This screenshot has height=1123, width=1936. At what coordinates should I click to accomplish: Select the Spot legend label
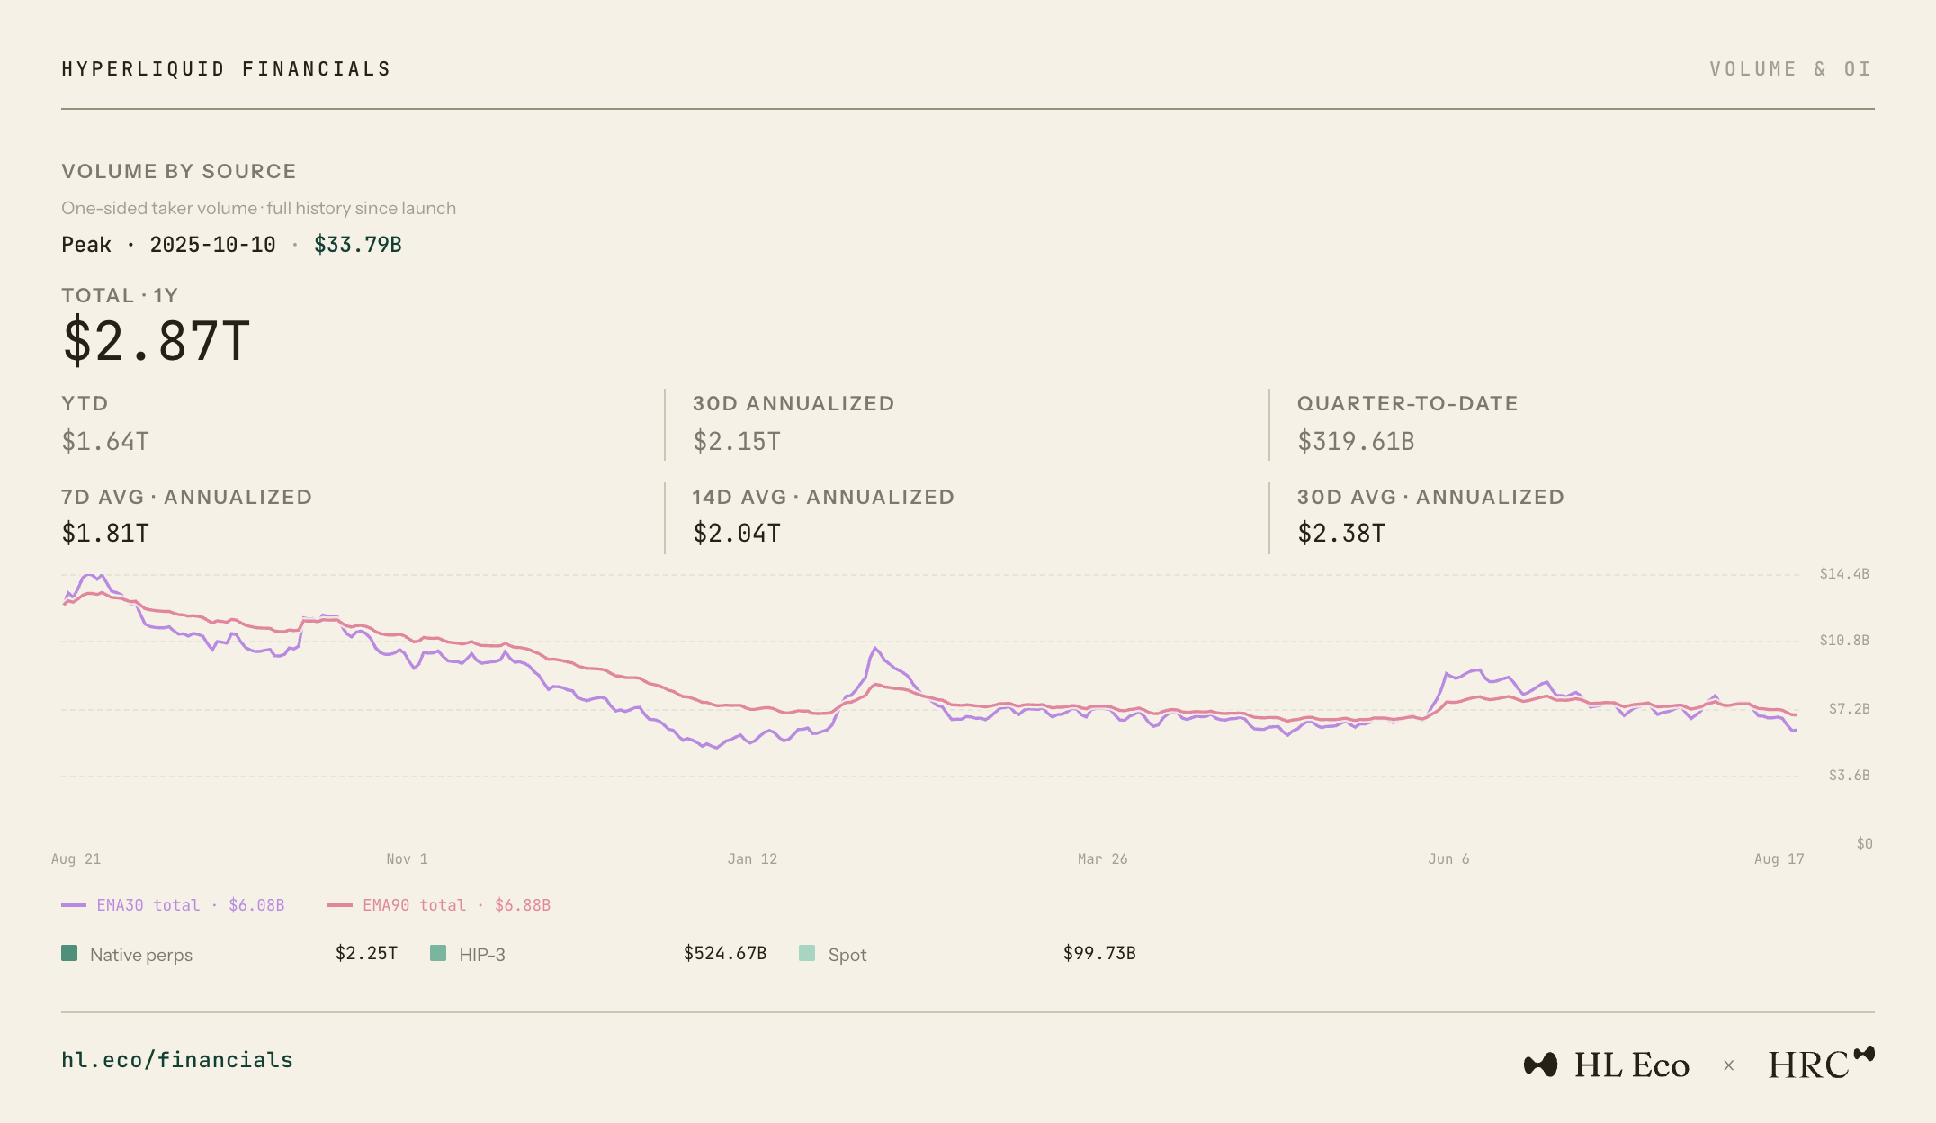pos(847,955)
